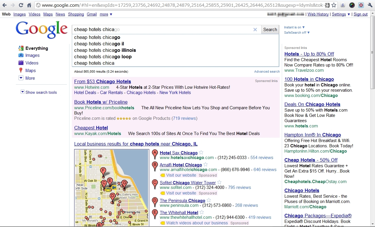Bookmark this page with the star icon
This screenshot has height=227, width=375.
[334, 5]
